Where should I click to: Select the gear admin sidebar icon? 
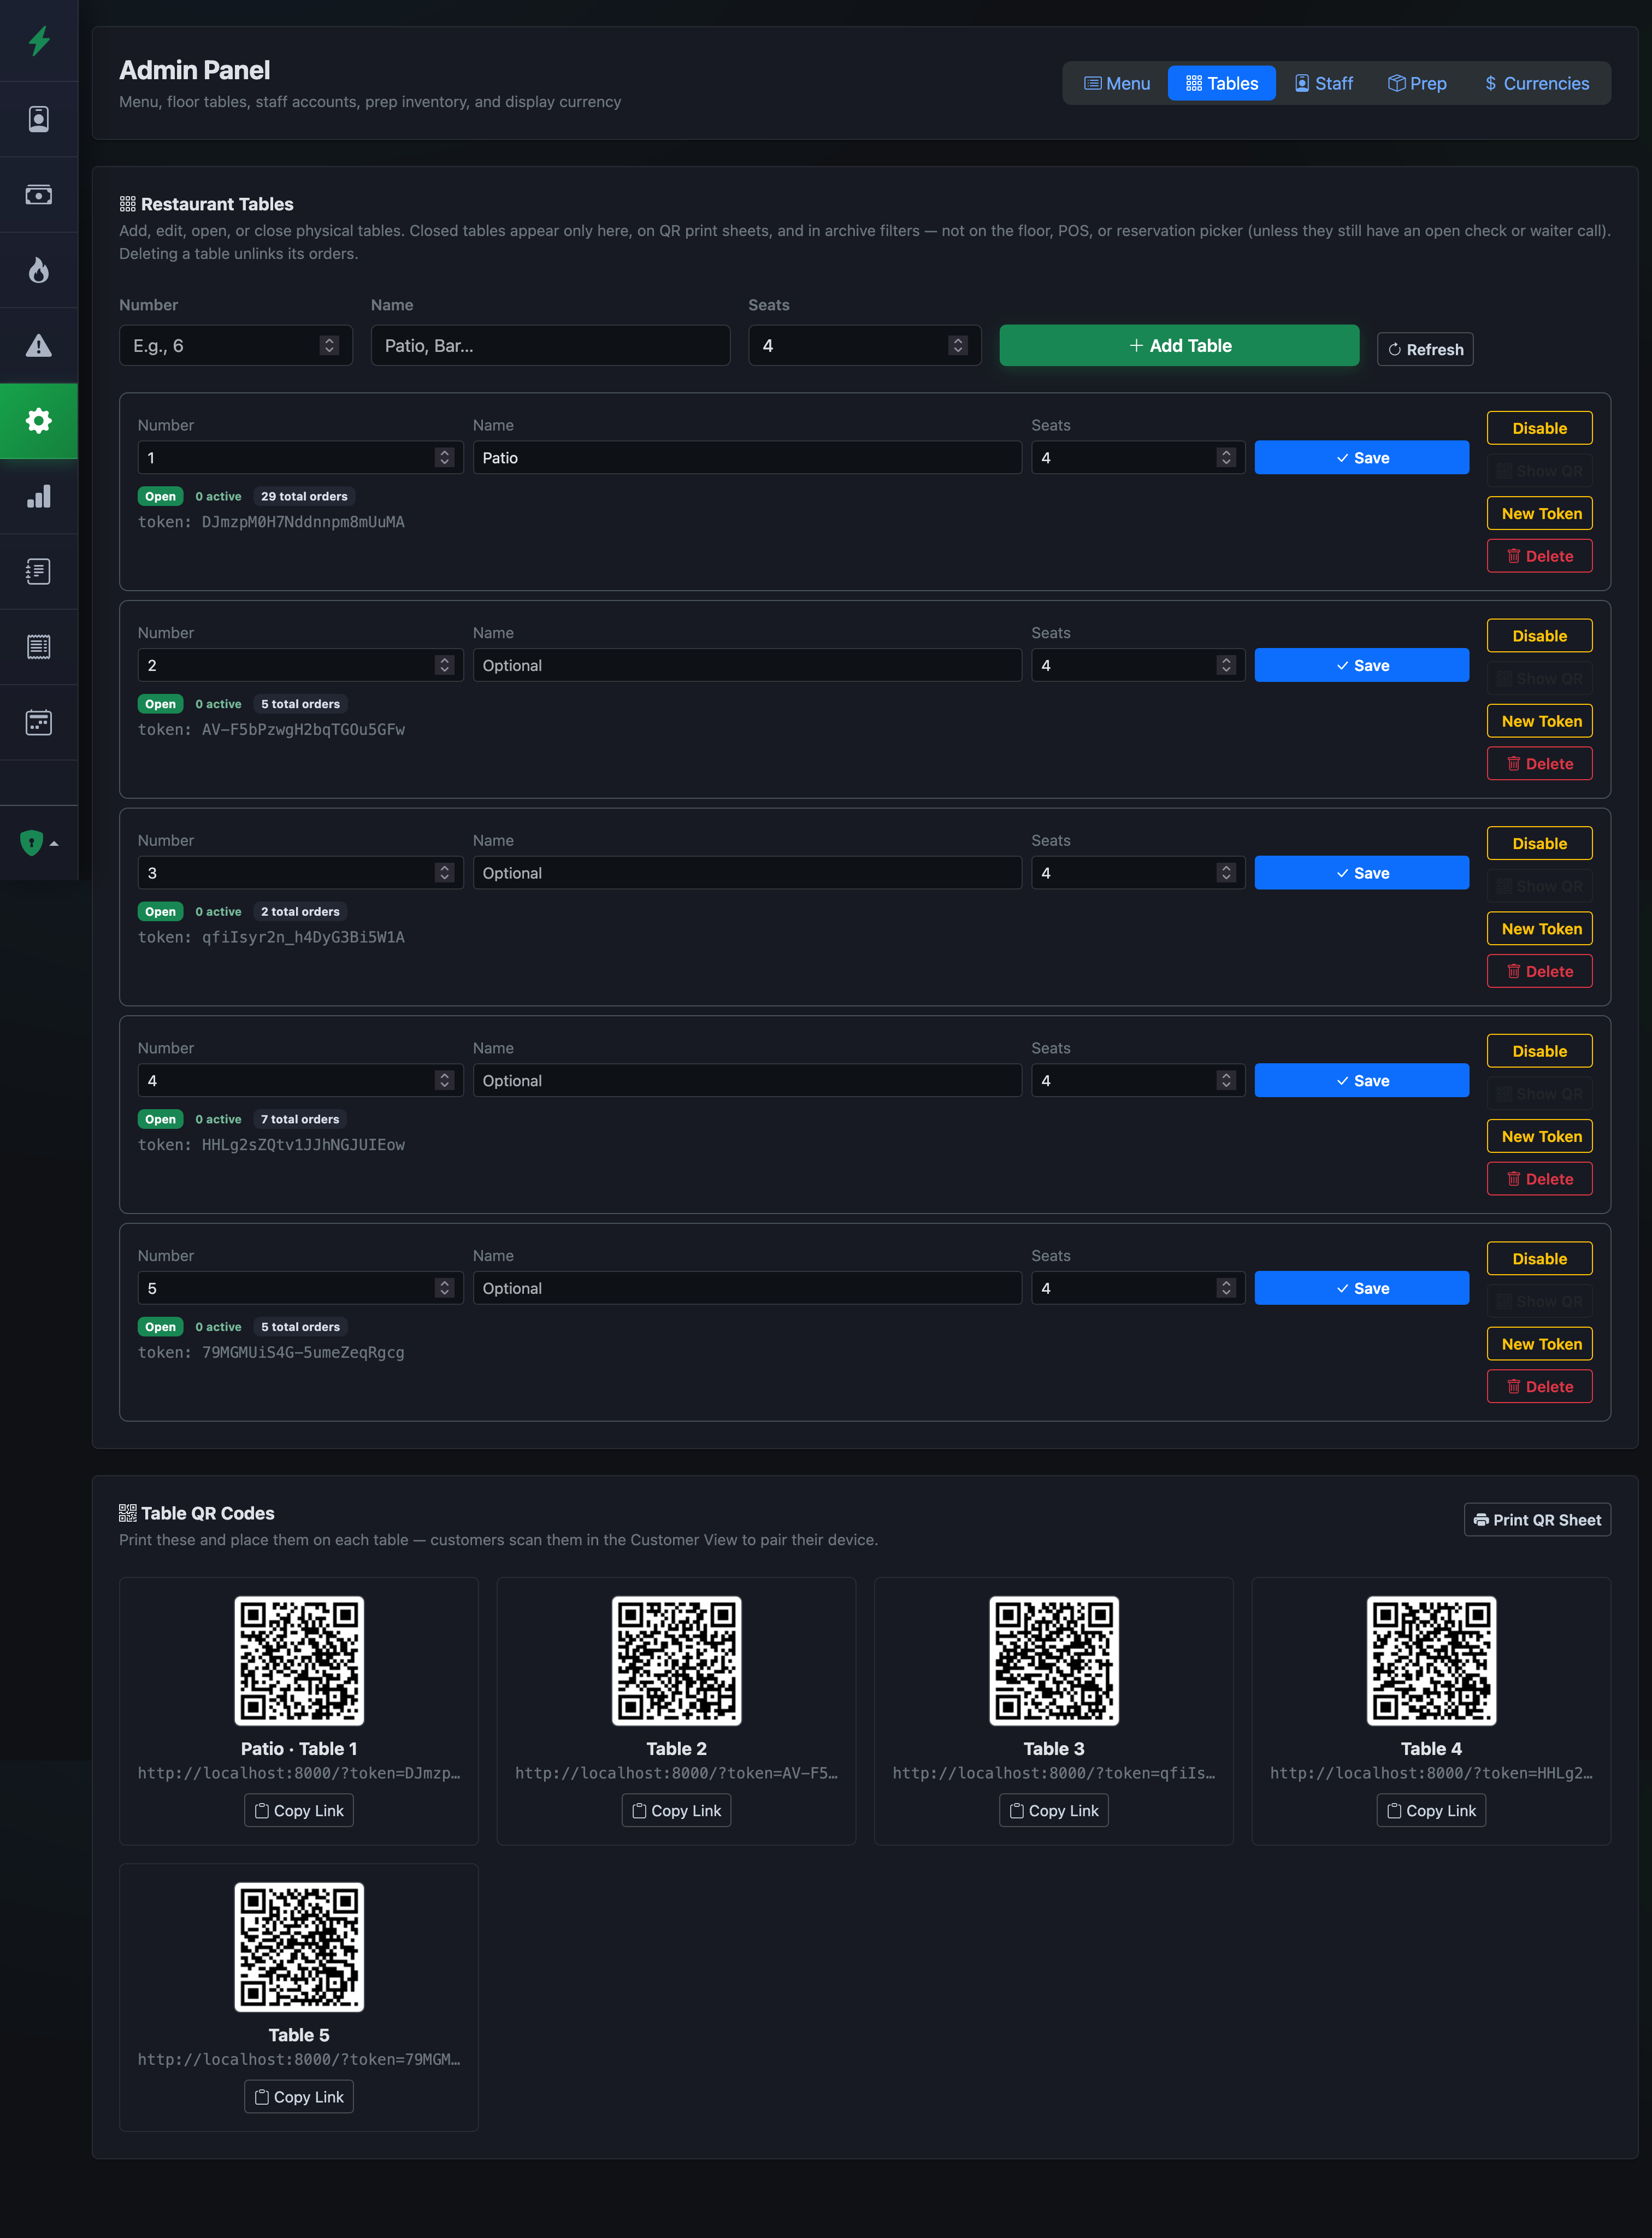[39, 421]
